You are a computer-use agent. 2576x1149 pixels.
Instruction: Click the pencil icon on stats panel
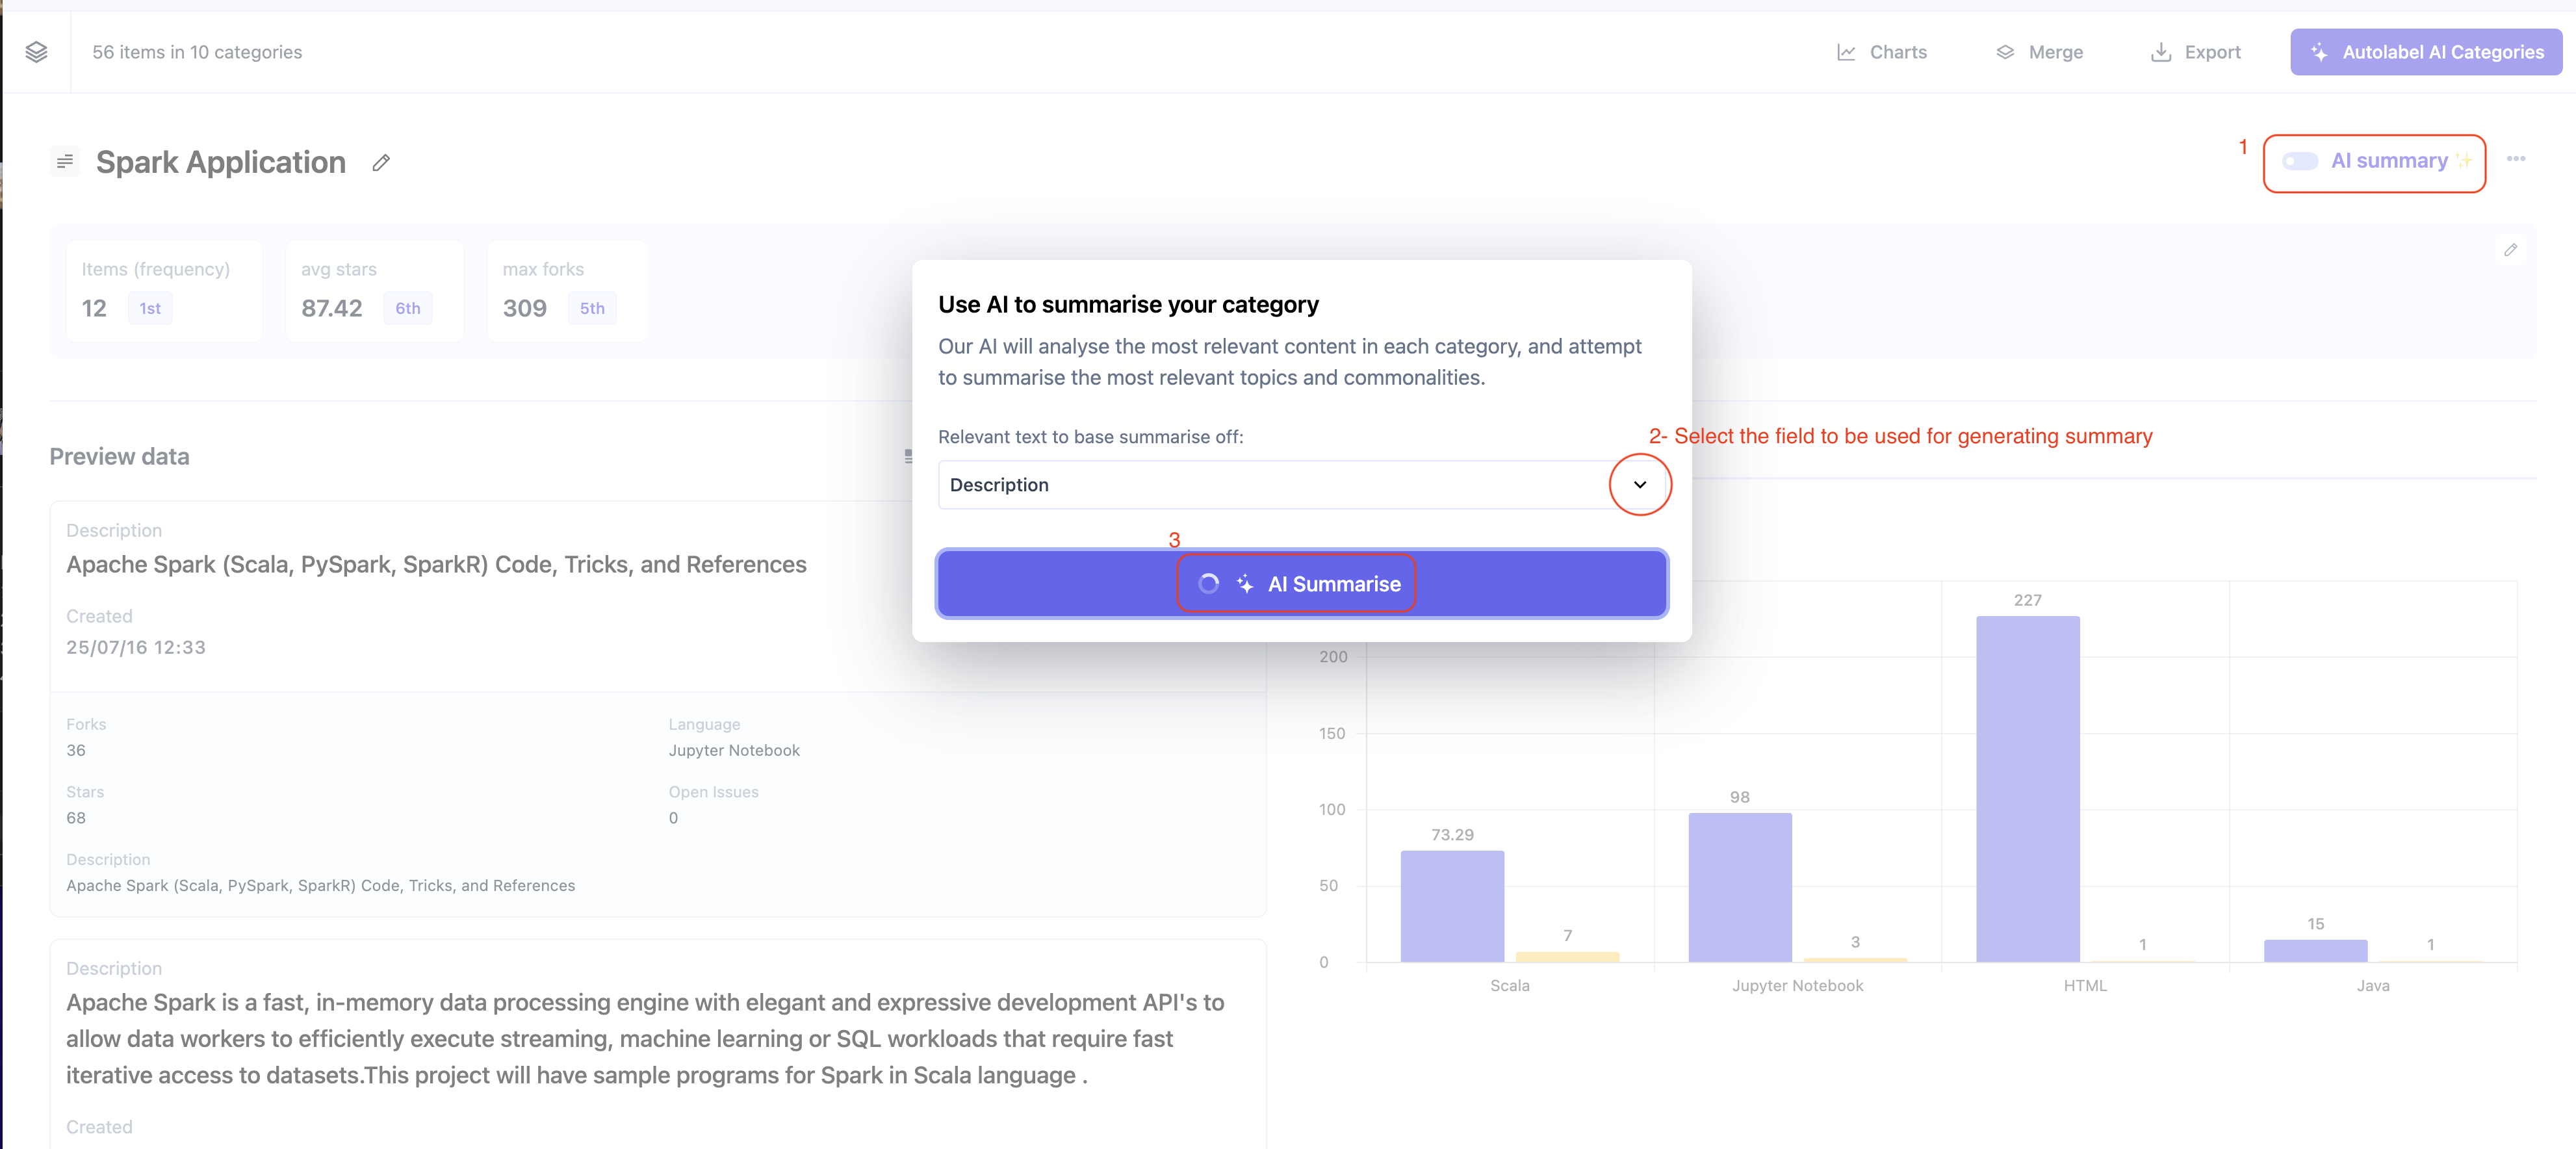2510,250
